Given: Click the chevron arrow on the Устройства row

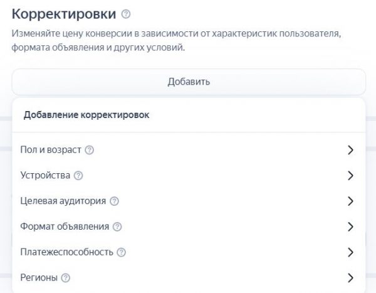Looking at the screenshot, I should click(350, 176).
